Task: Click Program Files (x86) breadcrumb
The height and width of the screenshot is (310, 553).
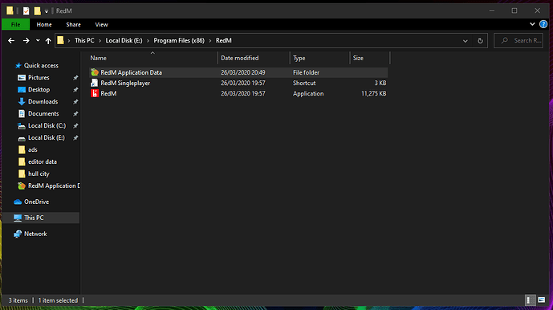Action: [x=179, y=41]
